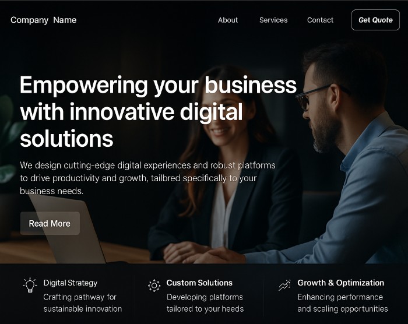This screenshot has width=408, height=324.
Task: Click the growth chart arrow icon
Action: click(284, 285)
